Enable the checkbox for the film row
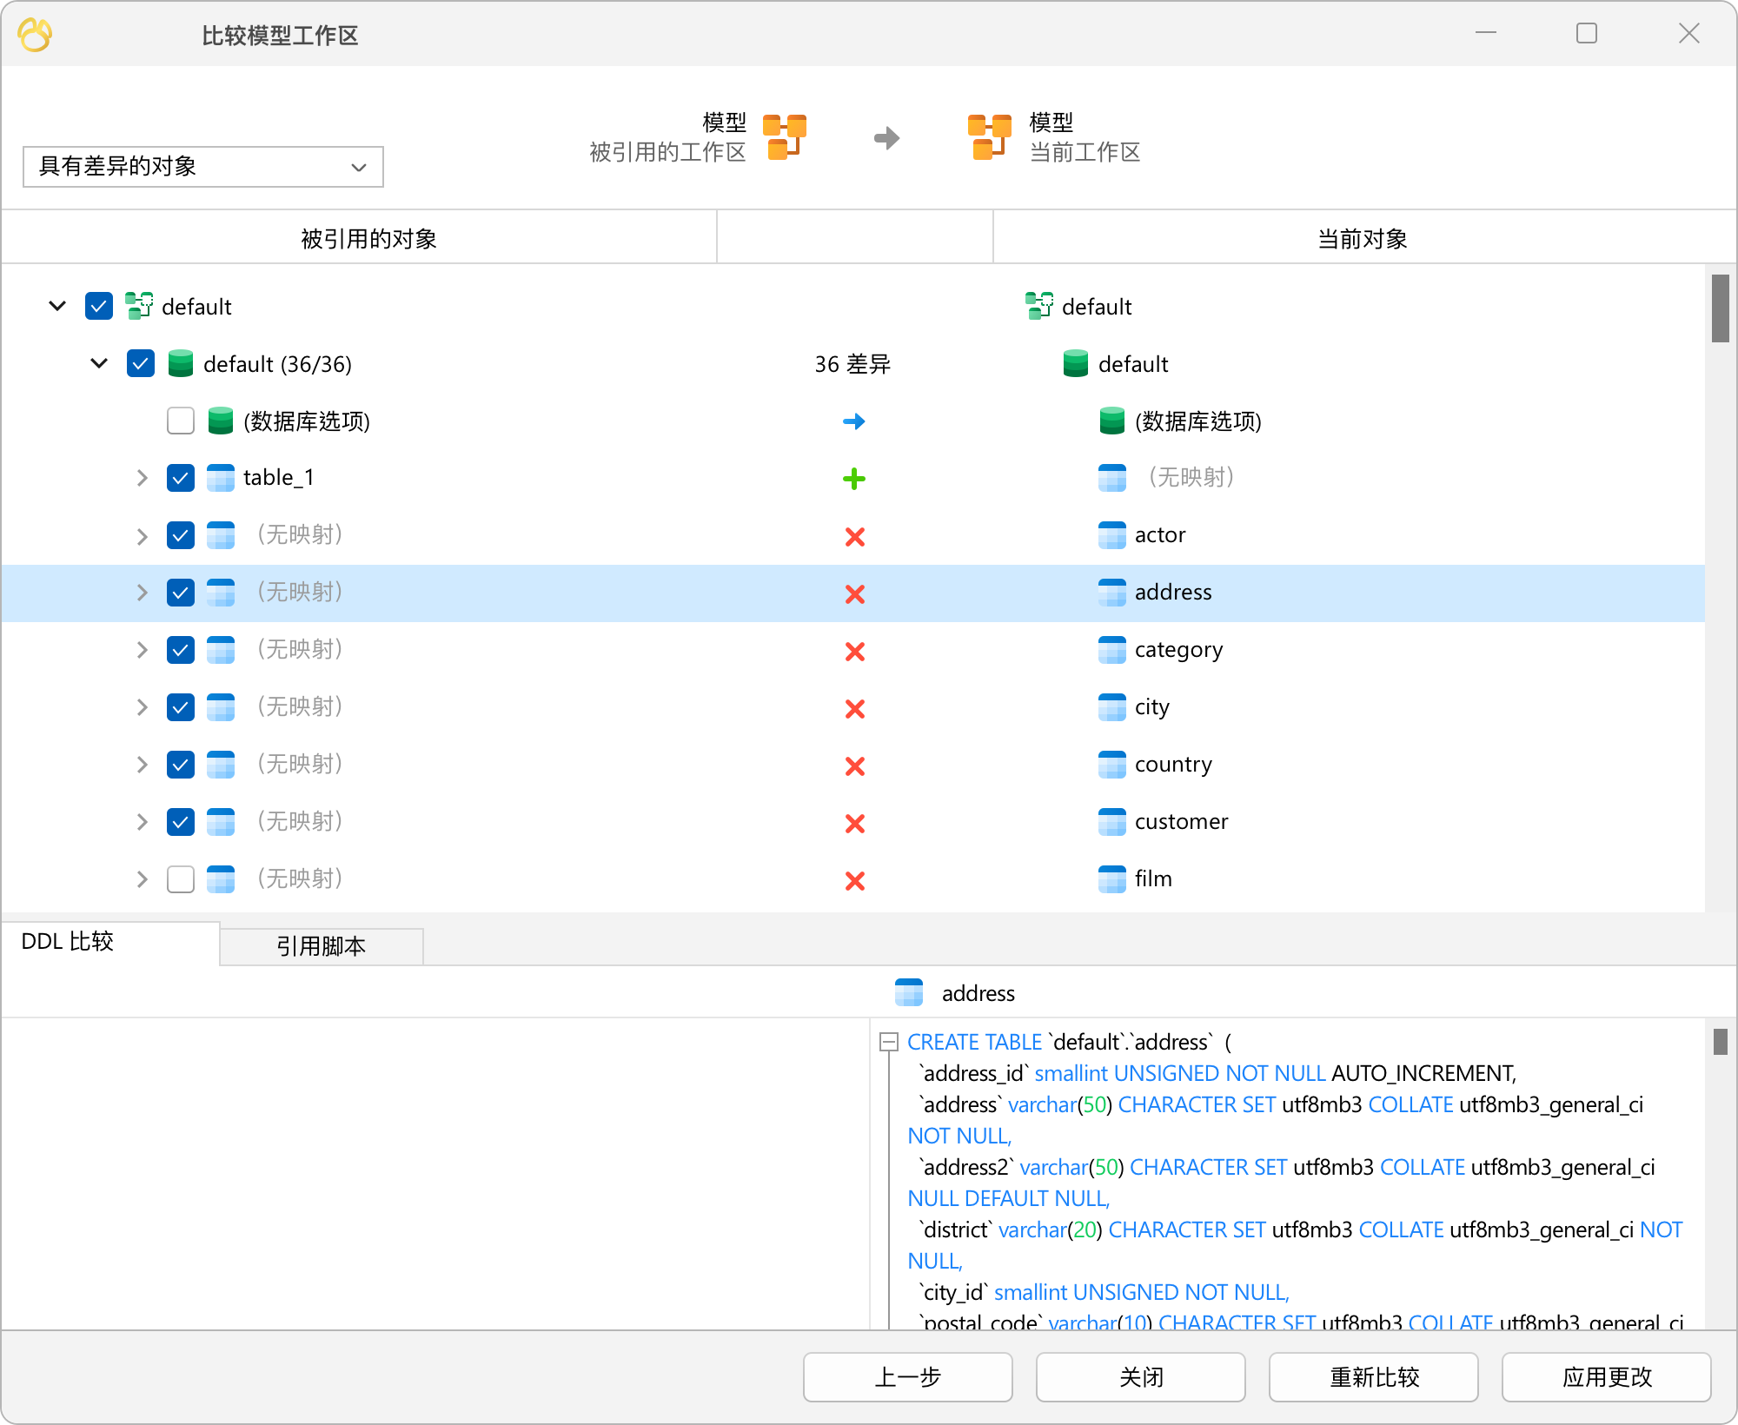1738x1425 pixels. click(180, 878)
